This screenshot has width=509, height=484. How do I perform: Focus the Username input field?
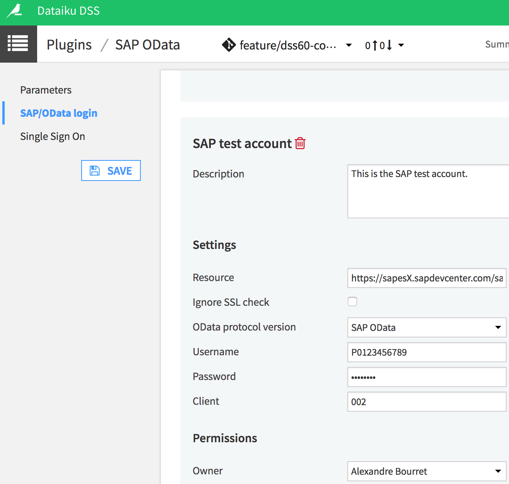pyautogui.click(x=427, y=352)
